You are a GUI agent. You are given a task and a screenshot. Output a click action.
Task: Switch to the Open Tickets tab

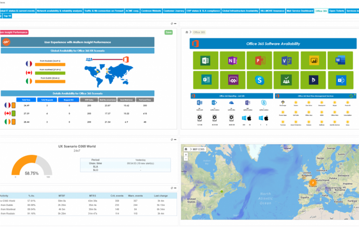click(x=337, y=11)
